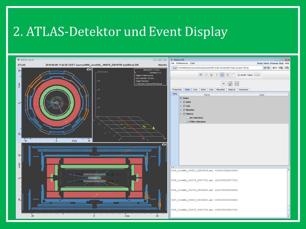The height and width of the screenshot is (229, 306).
Task: Click the last icon in the file toolbar
Action: pyautogui.click(x=287, y=68)
